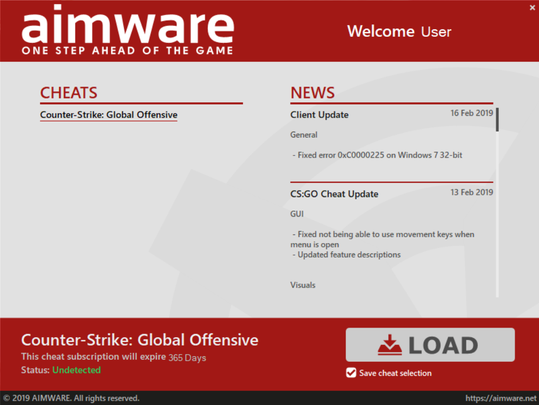
Task: Click the 365 Days expiry text
Action: tap(187, 358)
